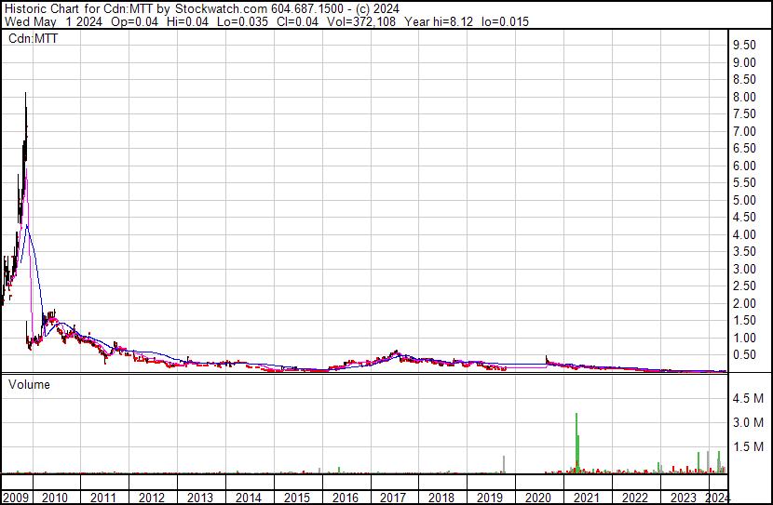The image size is (773, 505).
Task: Click the gray volume bar in 2019
Action: pyautogui.click(x=504, y=464)
